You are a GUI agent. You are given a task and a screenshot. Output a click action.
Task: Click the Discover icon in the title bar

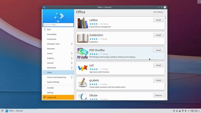tap(44, 8)
